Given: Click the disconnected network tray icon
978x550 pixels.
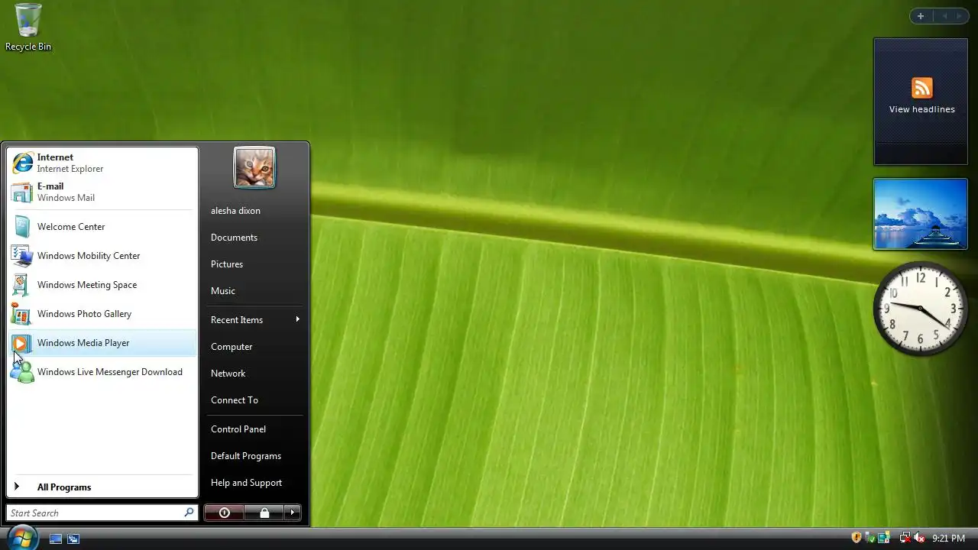Looking at the screenshot, I should click(x=905, y=538).
